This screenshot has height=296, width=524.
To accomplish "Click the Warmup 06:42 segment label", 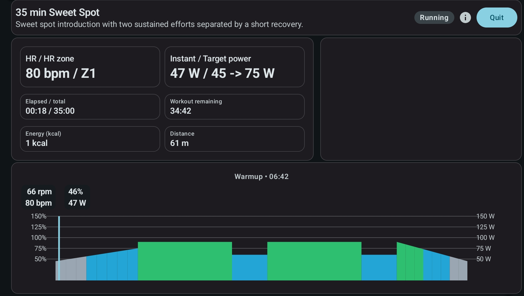I will click(x=261, y=176).
